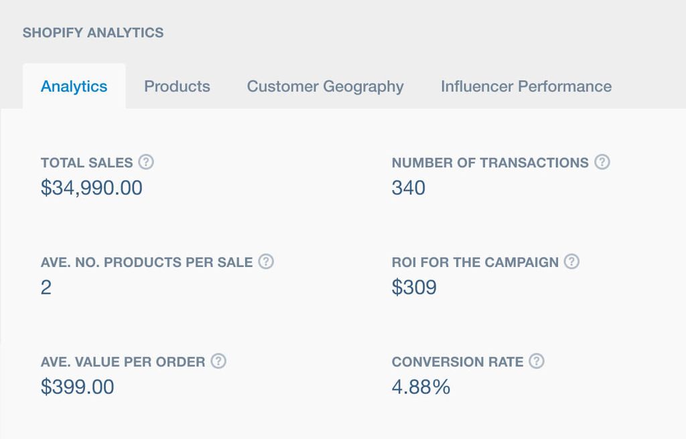
Task: Go to the Influencer Performance tab
Action: coord(526,86)
